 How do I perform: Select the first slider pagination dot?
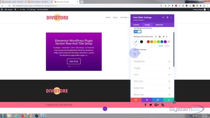[x=69, y=67]
